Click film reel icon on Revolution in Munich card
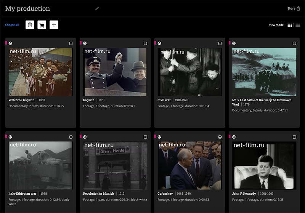 (x=85, y=137)
